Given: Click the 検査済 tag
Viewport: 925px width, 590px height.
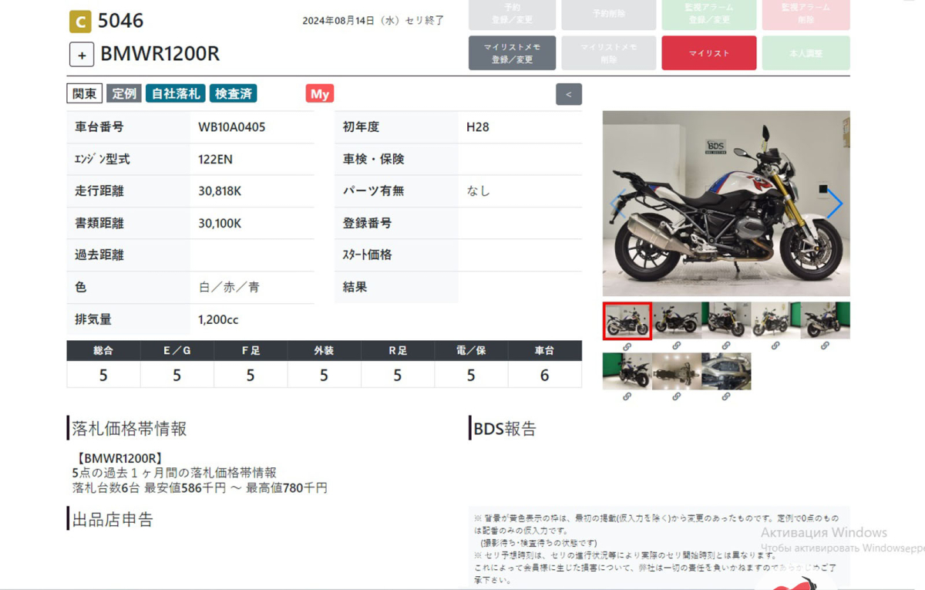Looking at the screenshot, I should [233, 94].
